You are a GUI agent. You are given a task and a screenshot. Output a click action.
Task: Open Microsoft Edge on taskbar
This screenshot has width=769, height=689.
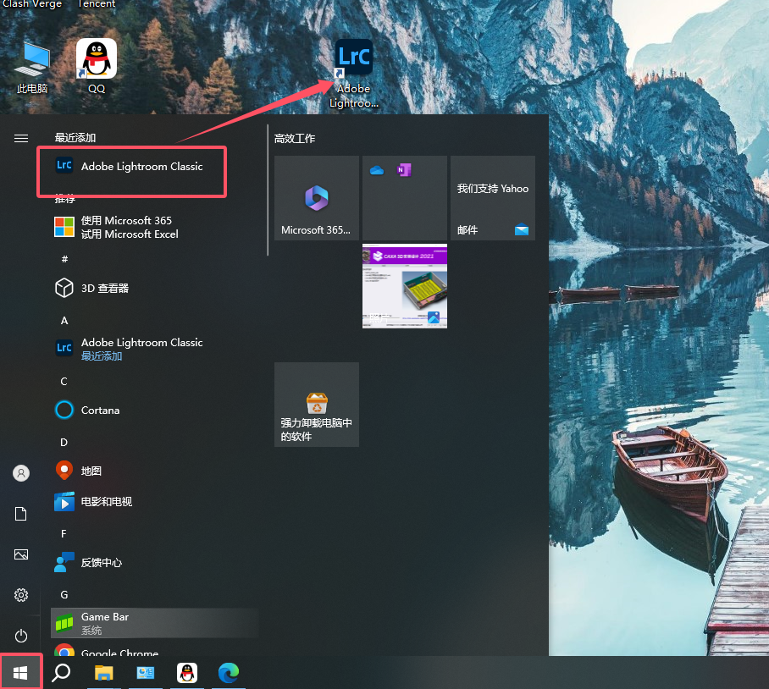pyautogui.click(x=229, y=673)
